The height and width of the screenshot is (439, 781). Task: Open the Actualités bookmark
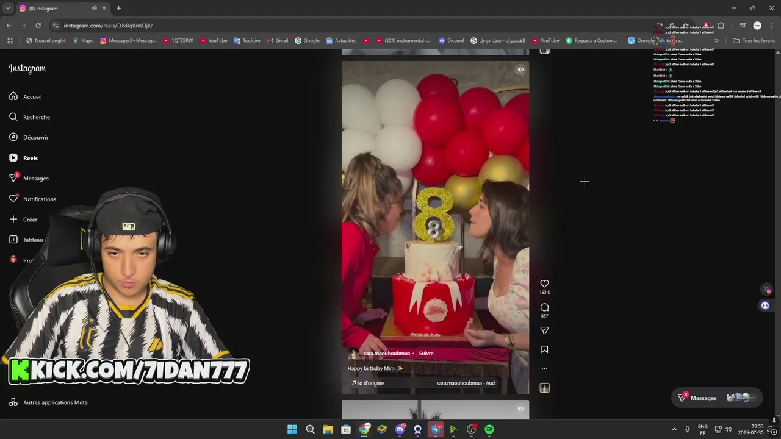click(341, 41)
